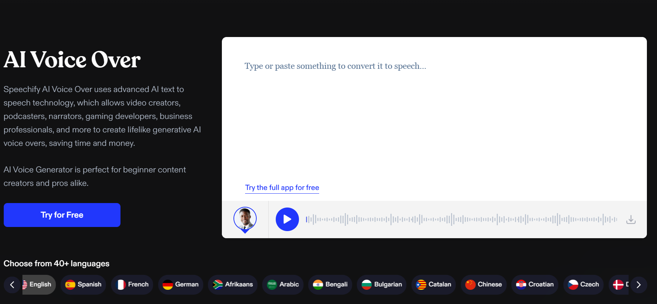The image size is (657, 304).
Task: Set language to Croatian
Action: pyautogui.click(x=535, y=285)
